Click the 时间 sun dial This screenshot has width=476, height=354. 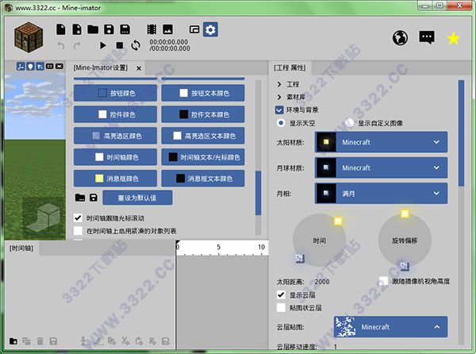point(319,240)
